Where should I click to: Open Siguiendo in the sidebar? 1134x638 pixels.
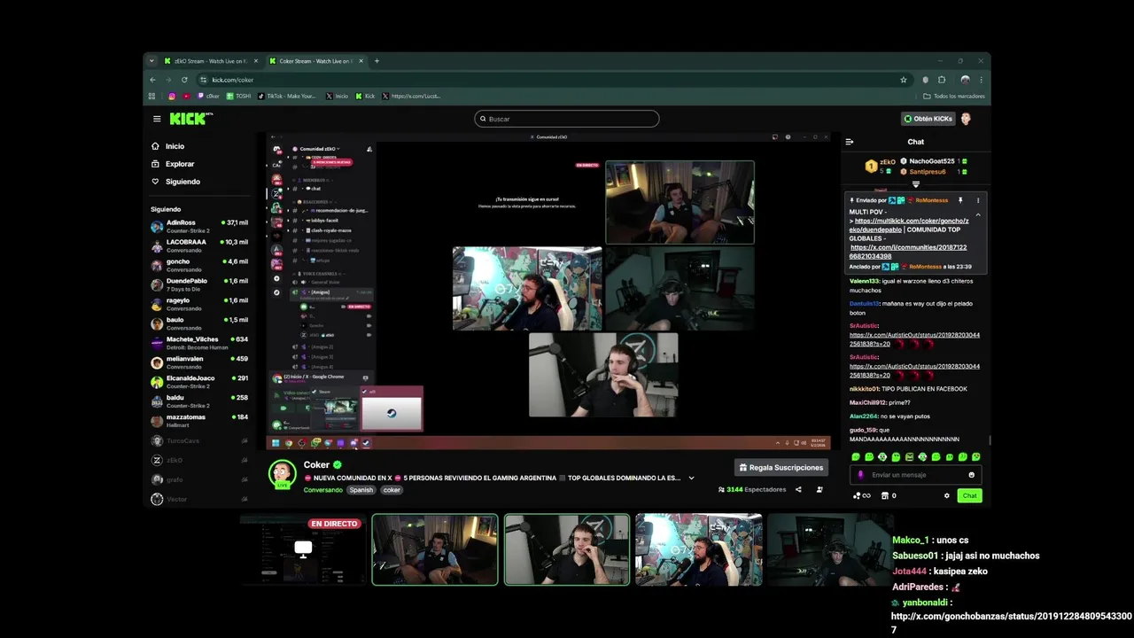click(175, 182)
